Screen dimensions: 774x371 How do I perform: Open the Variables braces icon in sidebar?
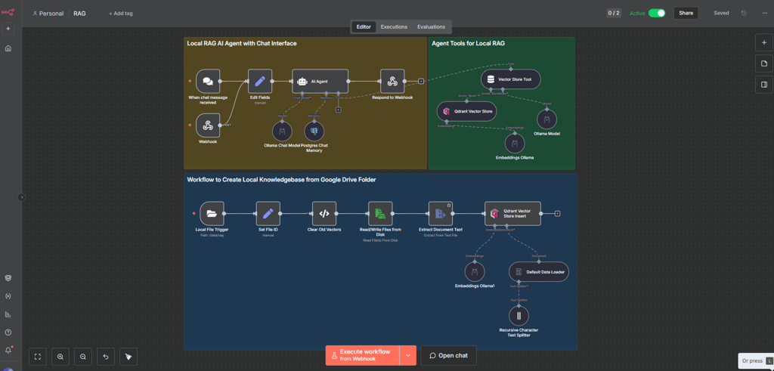click(x=8, y=296)
